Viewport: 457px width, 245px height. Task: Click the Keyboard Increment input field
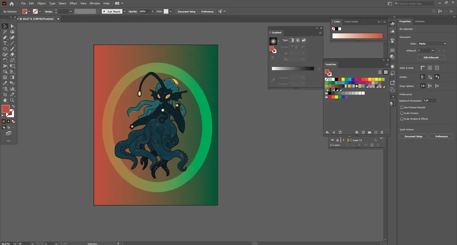pyautogui.click(x=430, y=101)
